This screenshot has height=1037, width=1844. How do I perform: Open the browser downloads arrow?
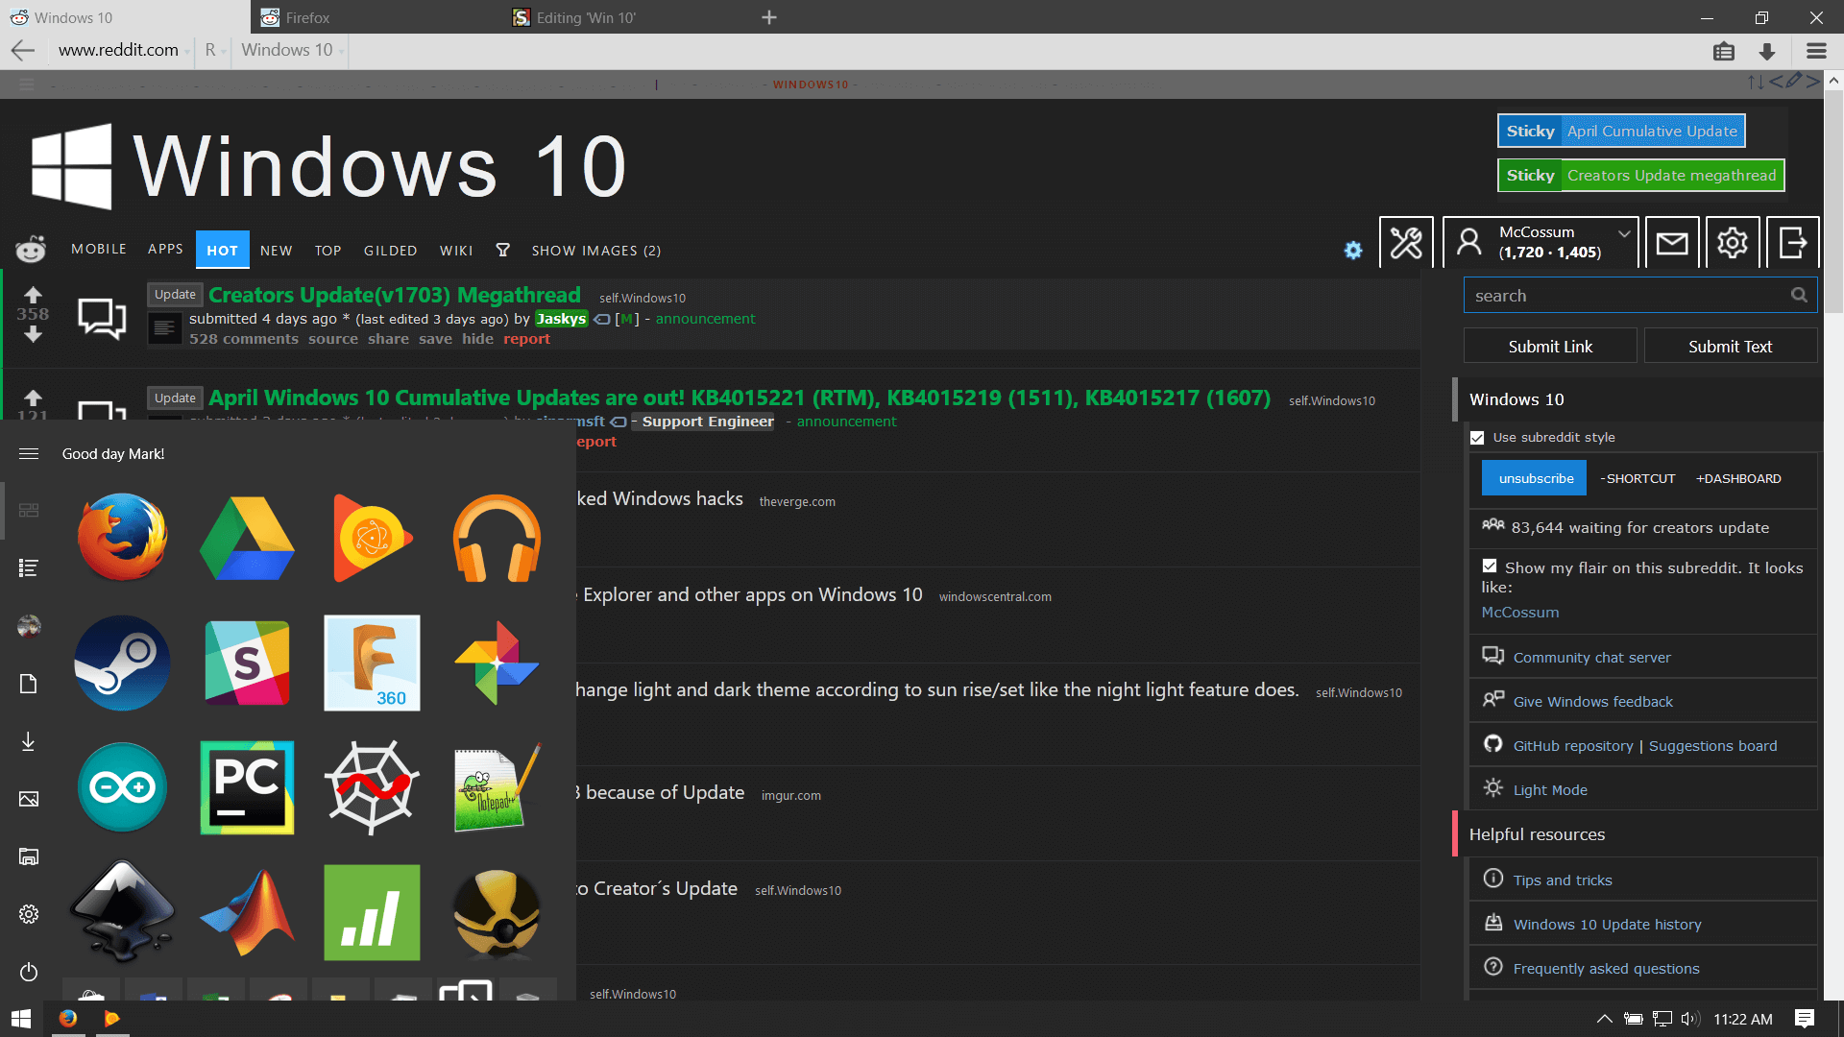click(x=1767, y=51)
